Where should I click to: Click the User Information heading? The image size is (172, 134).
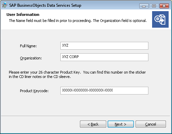point(23,15)
